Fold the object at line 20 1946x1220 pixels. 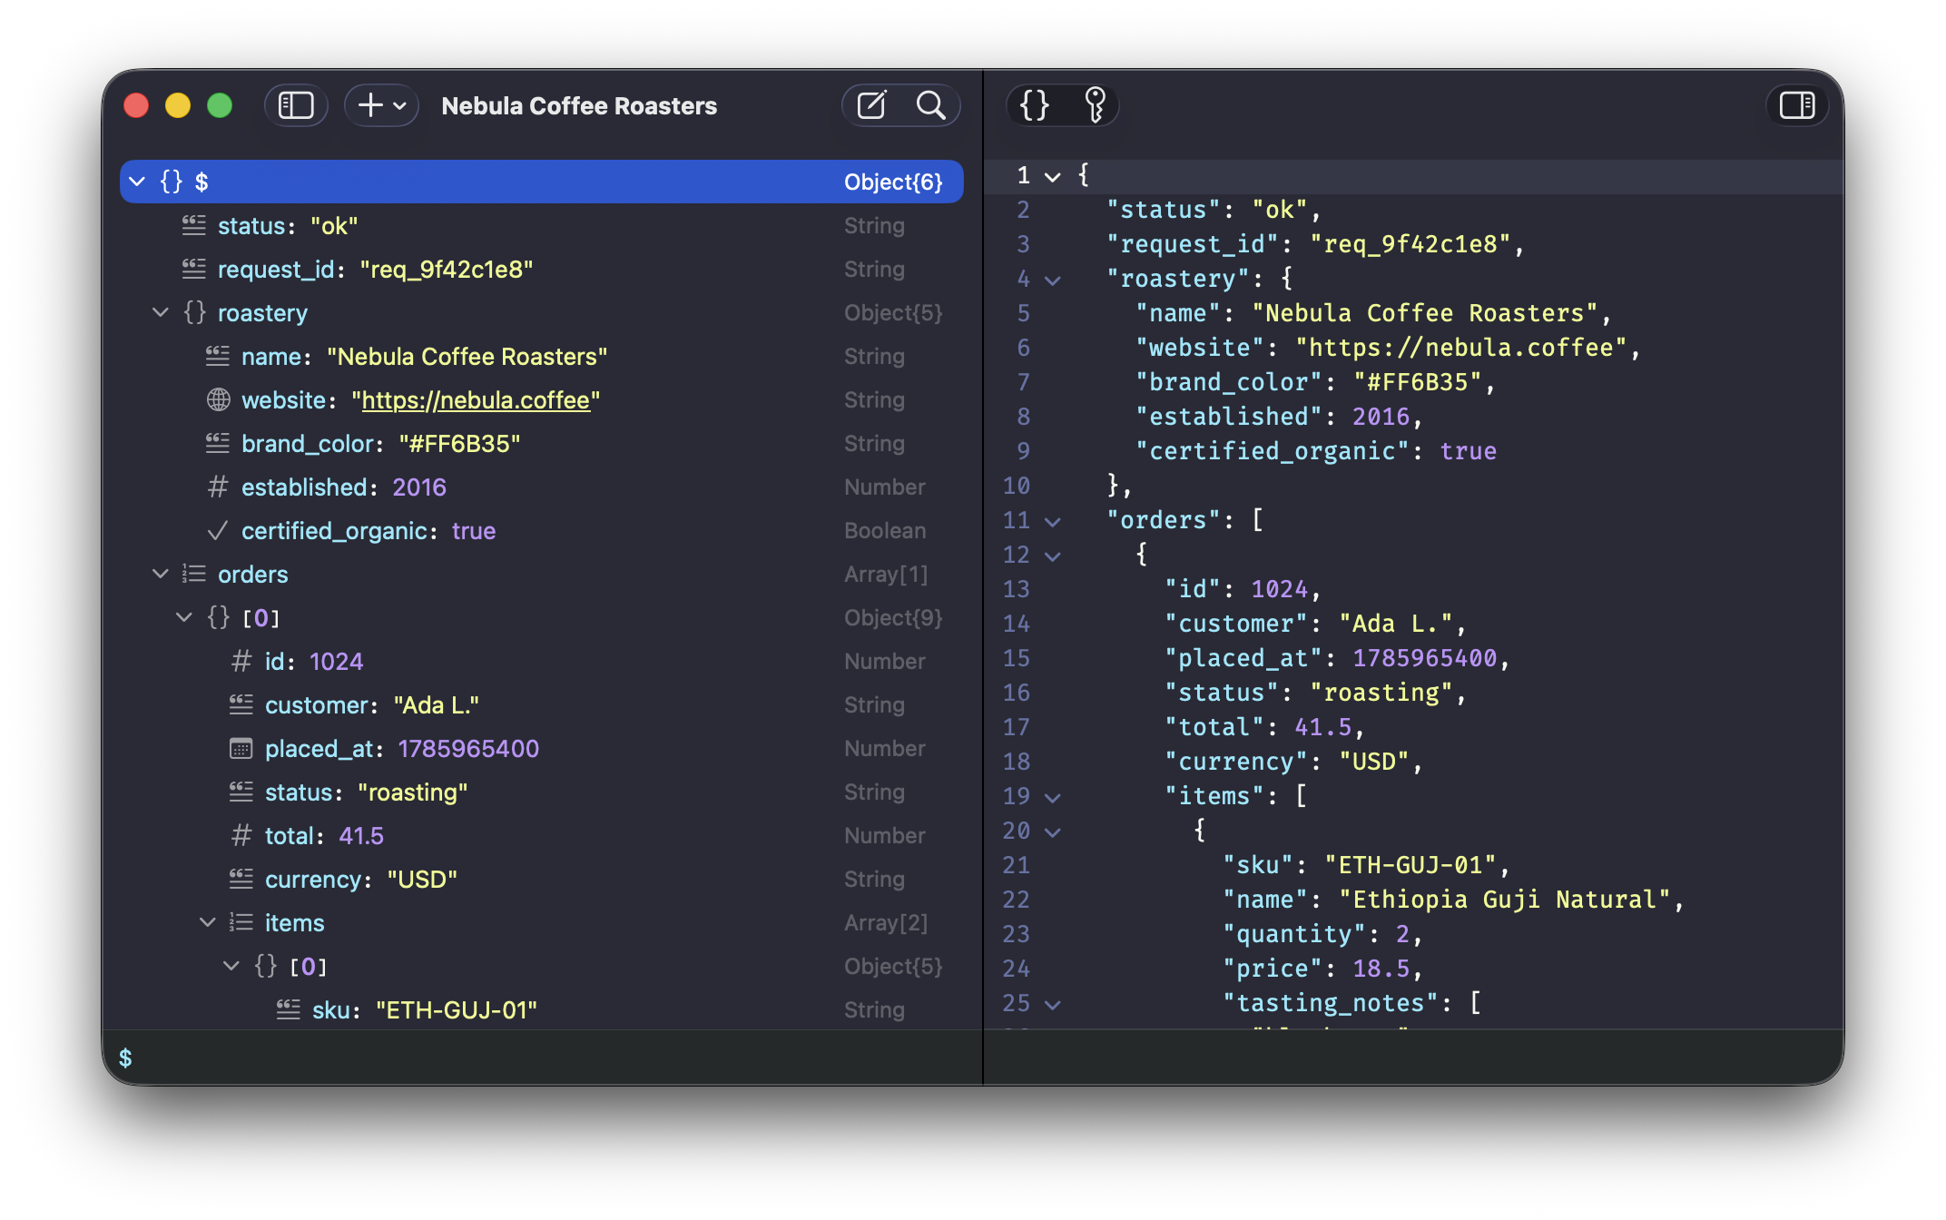(x=1053, y=831)
